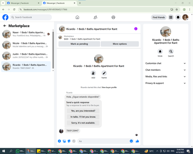Open site information icon in address bar
Image resolution: width=193 pixels, height=154 pixels.
pos(20,10)
